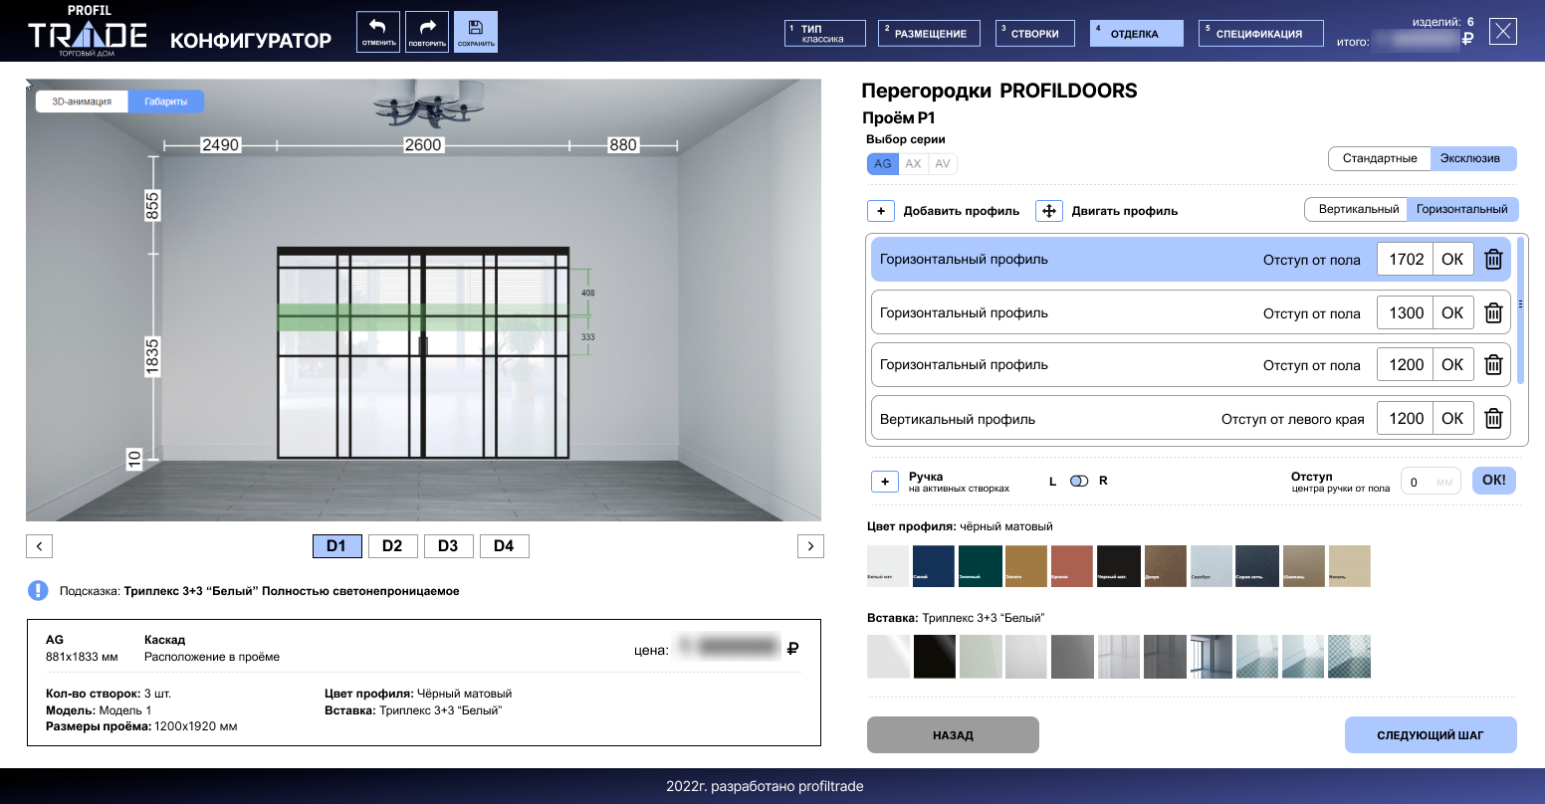Delete the horizontal profile with offset 1200
Image resolution: width=1545 pixels, height=804 pixels.
point(1493,365)
